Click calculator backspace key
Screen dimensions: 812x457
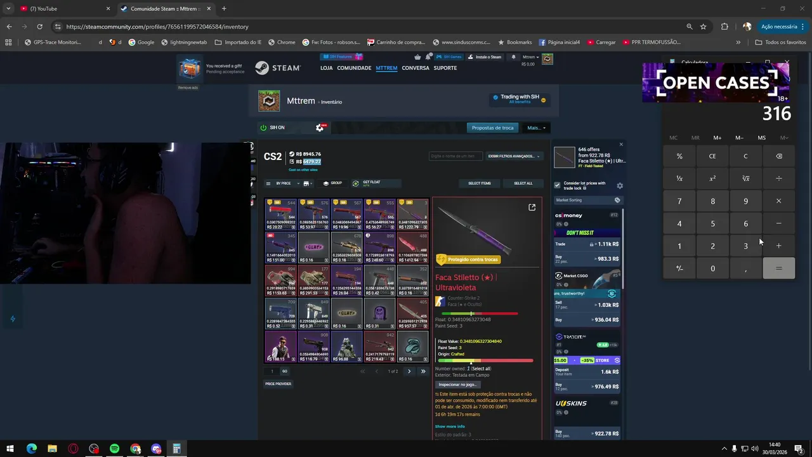point(779,156)
